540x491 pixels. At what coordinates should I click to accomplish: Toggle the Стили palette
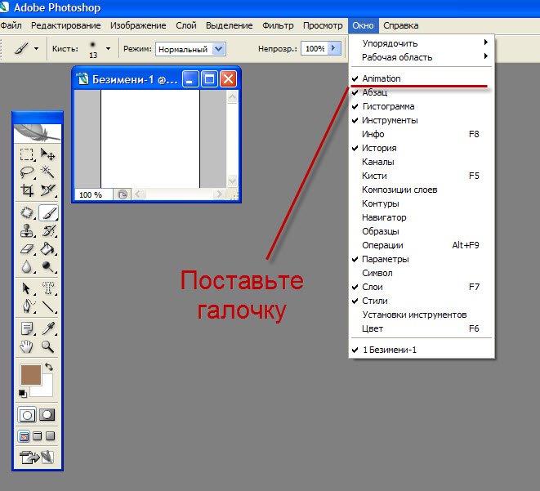pyautogui.click(x=422, y=301)
